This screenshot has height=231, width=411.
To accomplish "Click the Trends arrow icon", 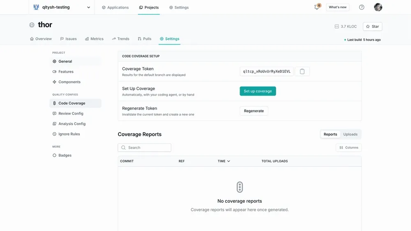I will 114,39.
